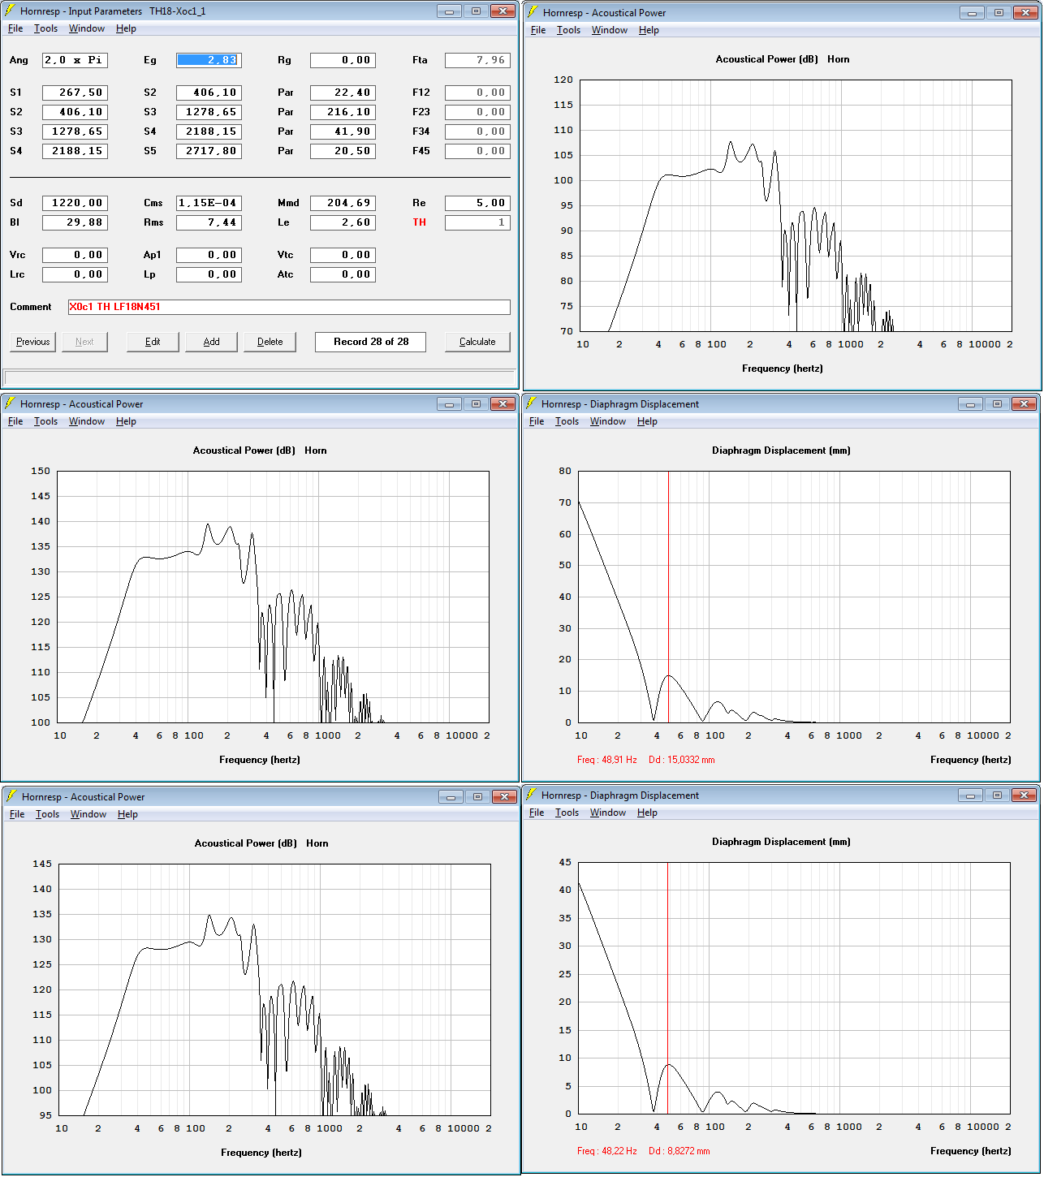Click the Add record button
This screenshot has height=1177, width=1044.
click(x=211, y=342)
